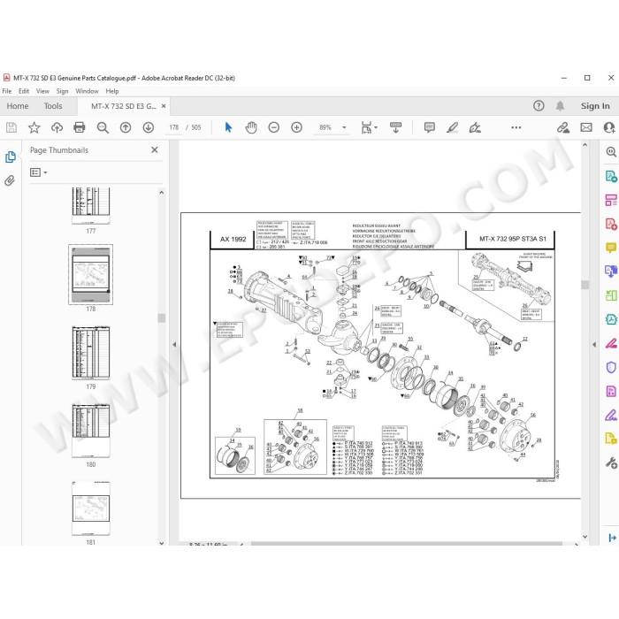Go to next page arrow
Image resolution: width=619 pixels, height=619 pixels.
click(148, 127)
